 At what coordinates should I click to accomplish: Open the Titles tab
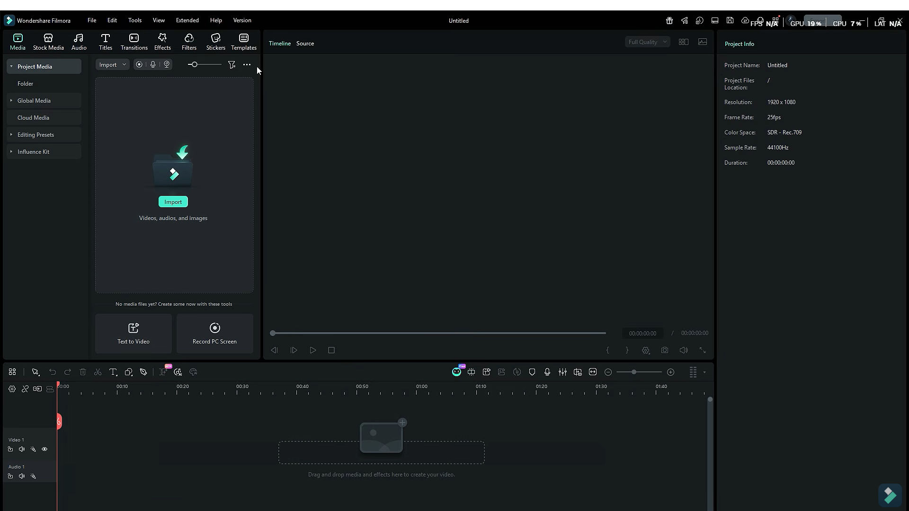point(105,42)
